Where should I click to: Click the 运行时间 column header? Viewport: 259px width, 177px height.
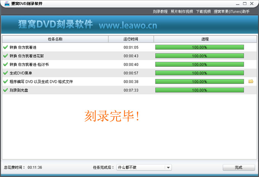pyautogui.click(x=131, y=39)
